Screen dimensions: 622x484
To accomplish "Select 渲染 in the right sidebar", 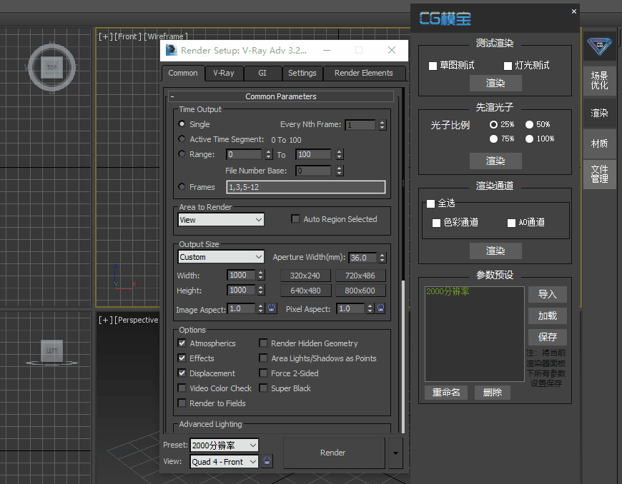I will click(x=600, y=113).
